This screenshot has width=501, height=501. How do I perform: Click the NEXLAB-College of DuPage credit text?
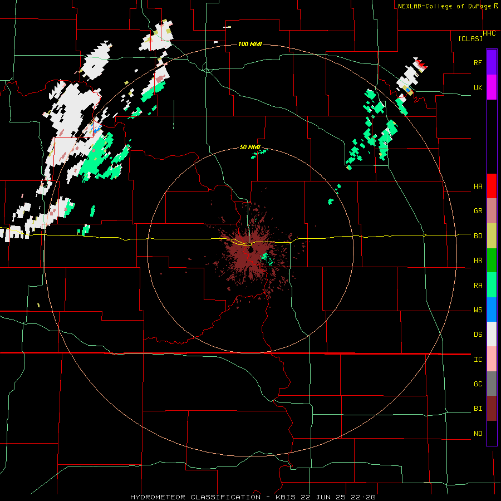click(445, 6)
